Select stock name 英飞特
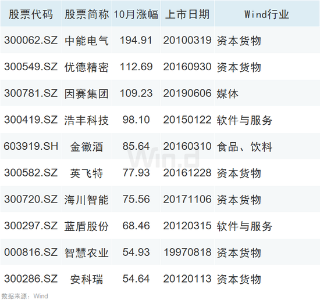Viewport: 320px width, 300px height. (x=87, y=173)
